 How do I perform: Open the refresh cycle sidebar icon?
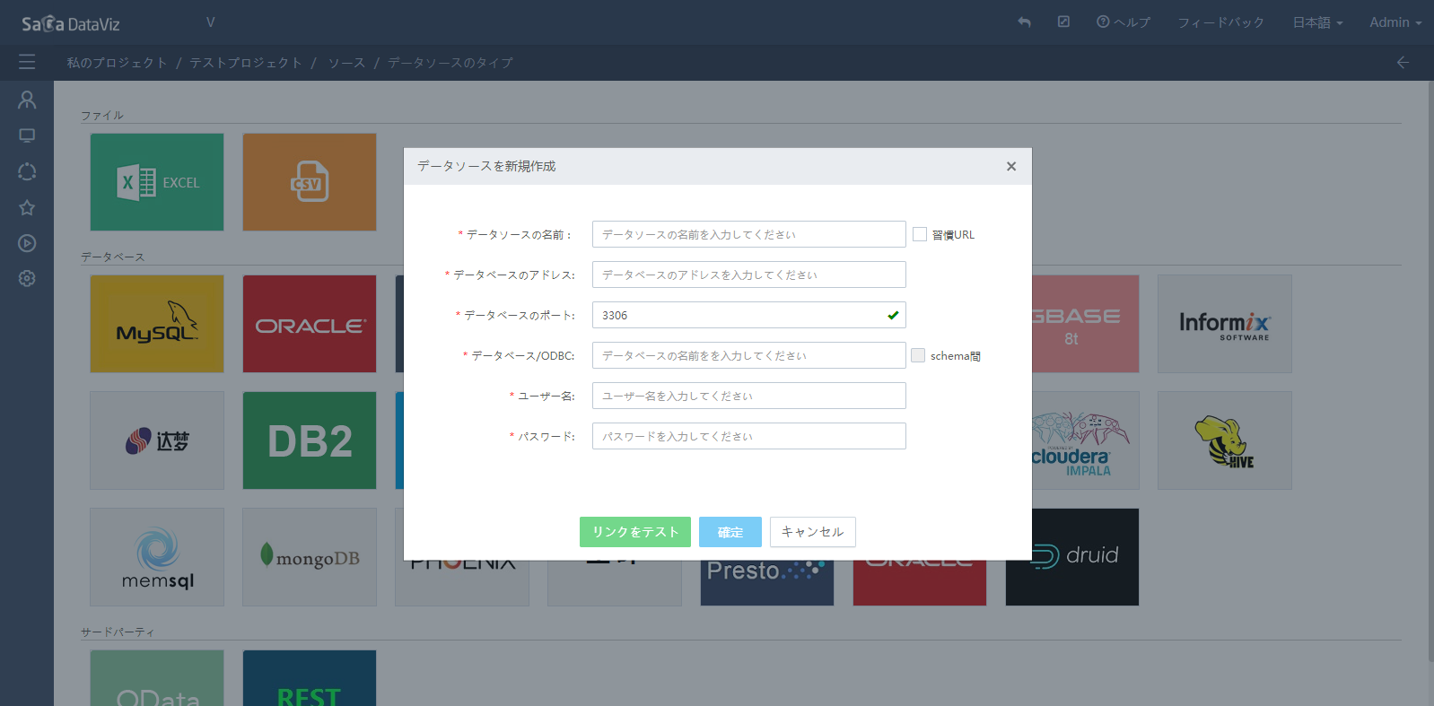tap(27, 171)
